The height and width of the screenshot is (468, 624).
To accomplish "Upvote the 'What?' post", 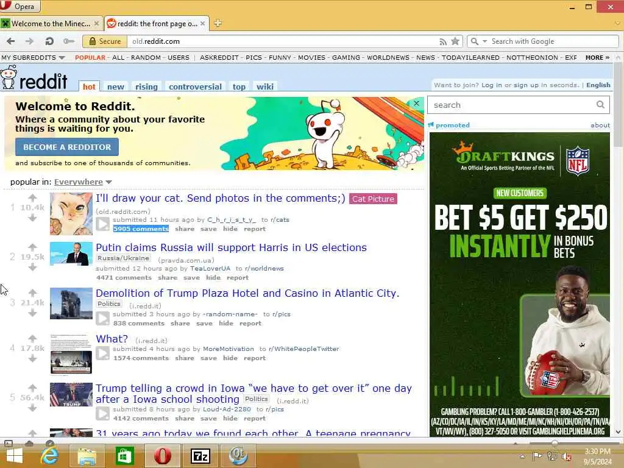I will pos(32,338).
